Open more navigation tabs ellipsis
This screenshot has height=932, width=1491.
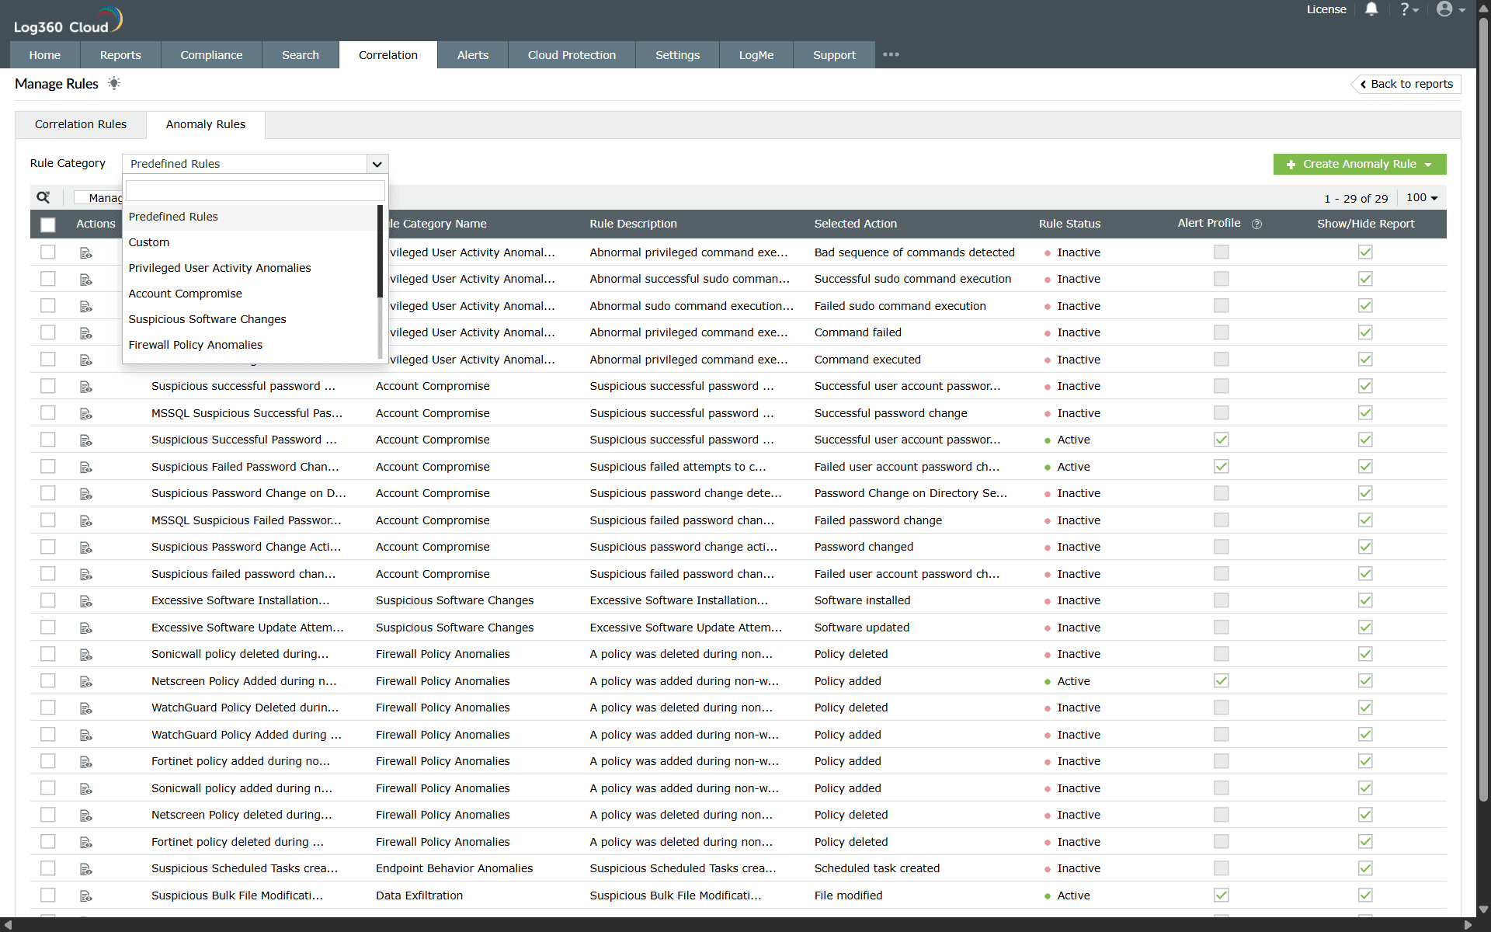(x=891, y=54)
